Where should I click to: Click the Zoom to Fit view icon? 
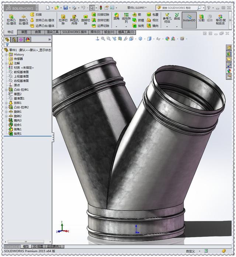pyautogui.click(x=103, y=39)
